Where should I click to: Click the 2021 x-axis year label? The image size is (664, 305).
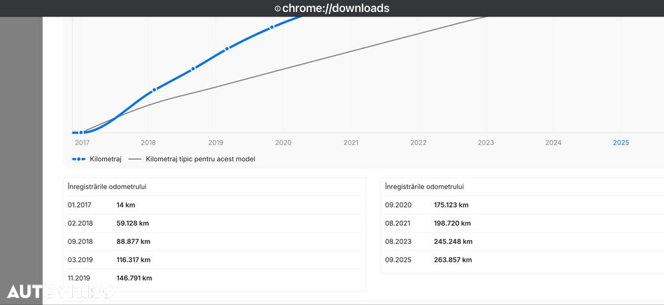(351, 143)
